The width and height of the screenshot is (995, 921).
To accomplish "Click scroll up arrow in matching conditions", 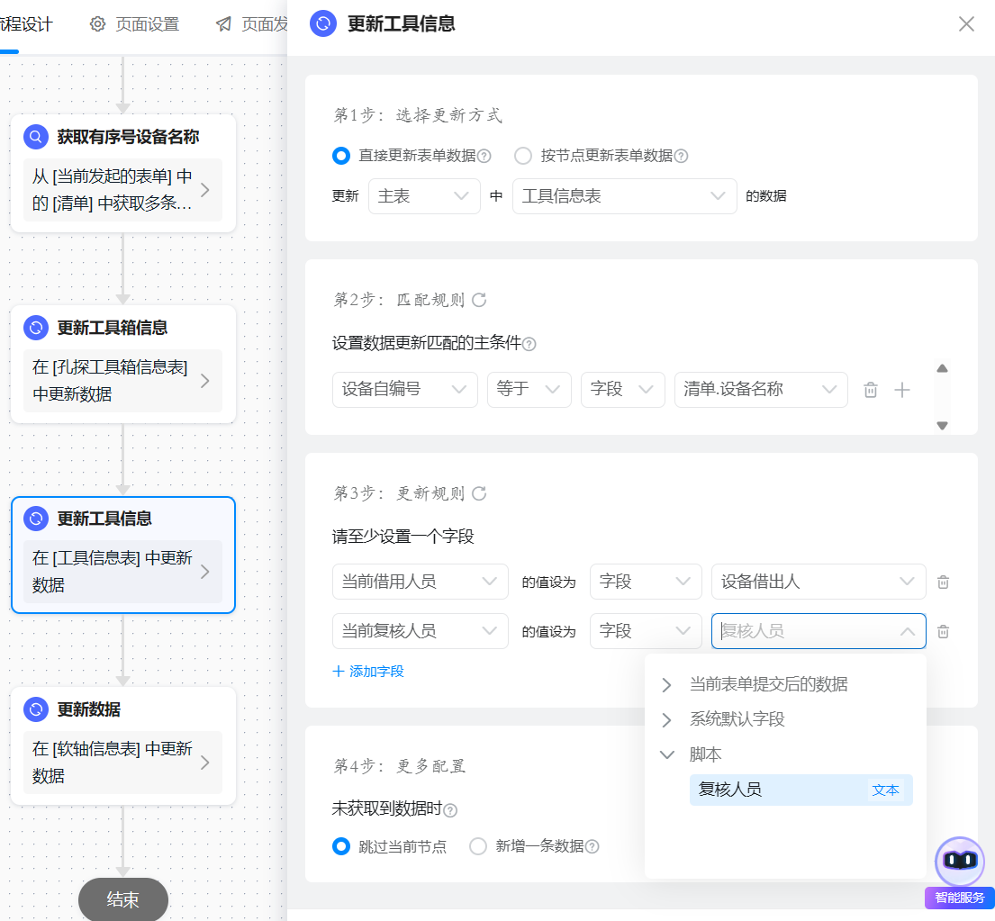I will point(943,368).
